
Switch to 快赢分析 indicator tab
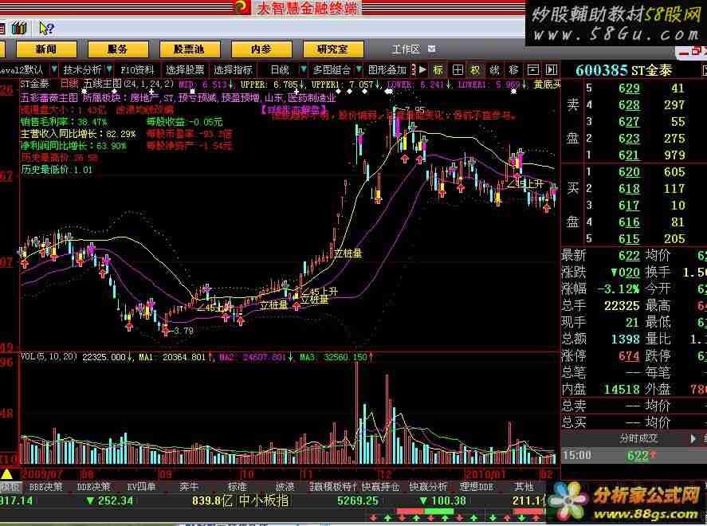point(428,487)
